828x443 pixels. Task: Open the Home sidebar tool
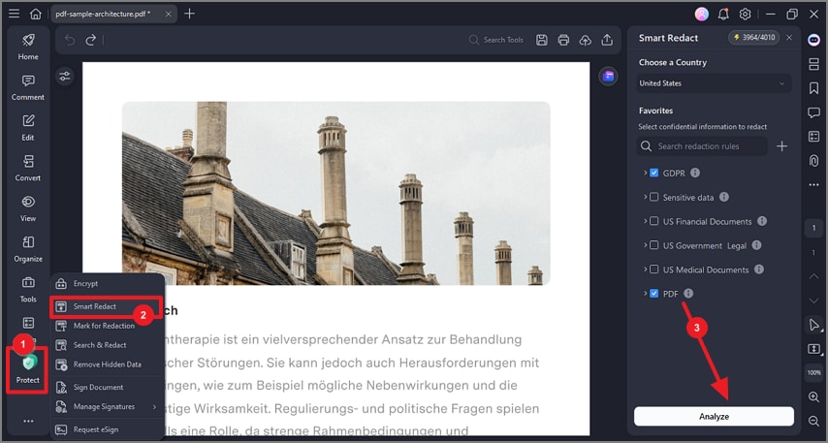pos(28,47)
